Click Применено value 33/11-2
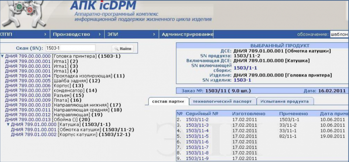This screenshot has width=349, height=162. coord(288,125)
